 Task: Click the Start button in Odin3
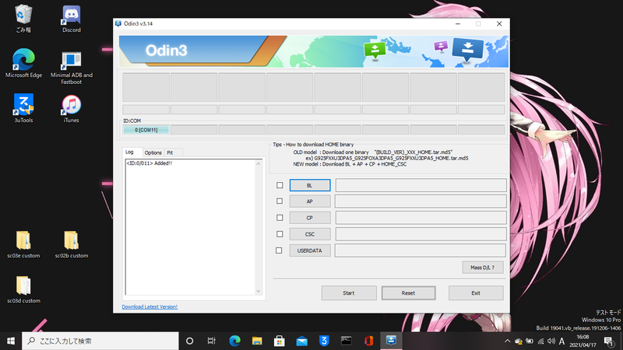pos(348,293)
